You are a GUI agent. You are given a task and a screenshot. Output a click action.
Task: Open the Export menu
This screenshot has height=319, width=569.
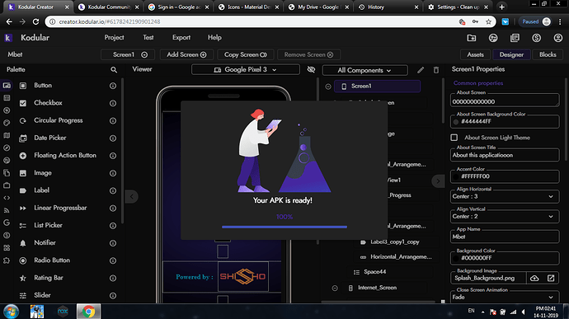pyautogui.click(x=181, y=37)
